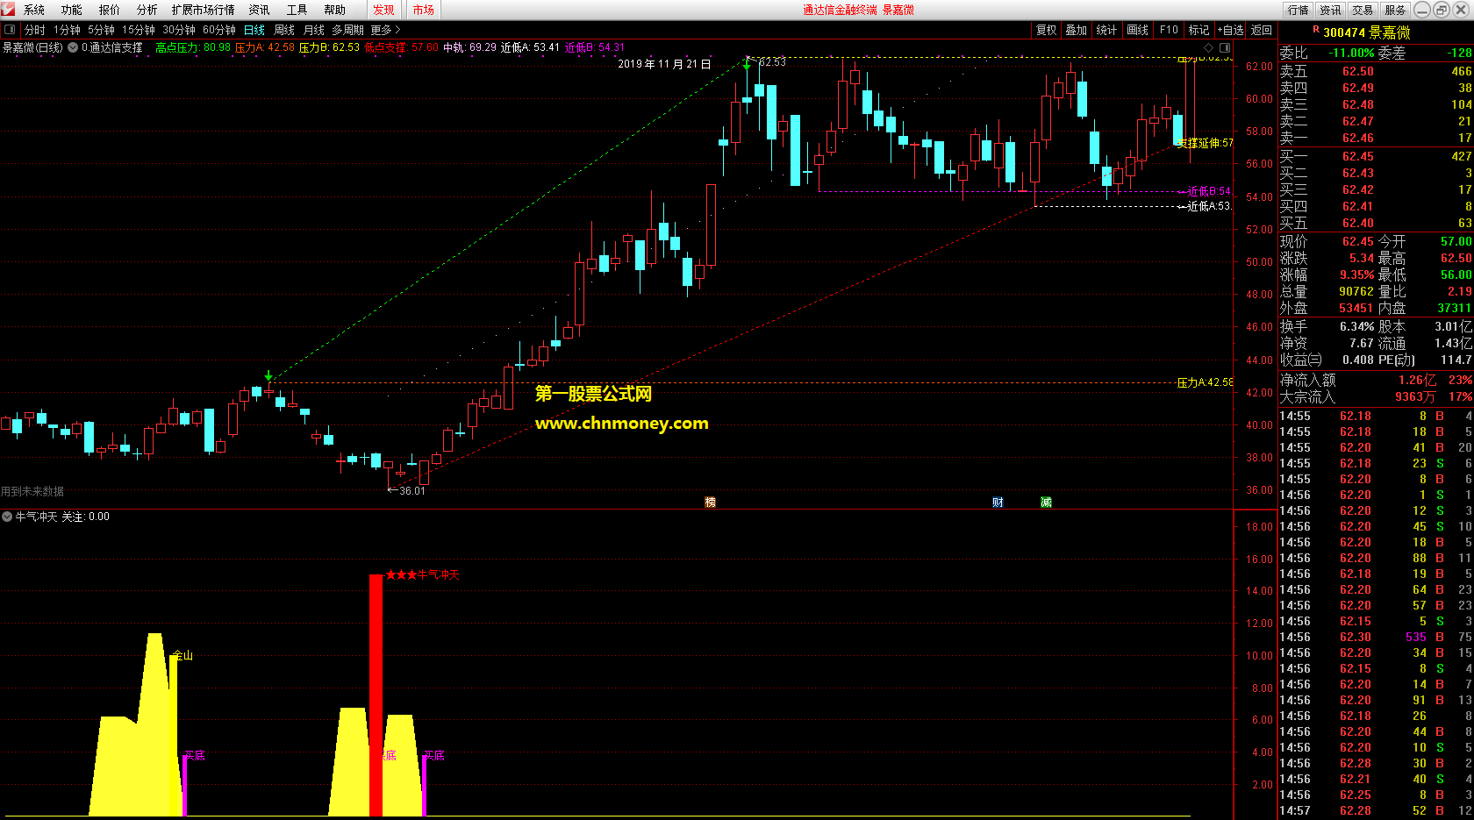Click the 买一 price 62.45

(1358, 156)
